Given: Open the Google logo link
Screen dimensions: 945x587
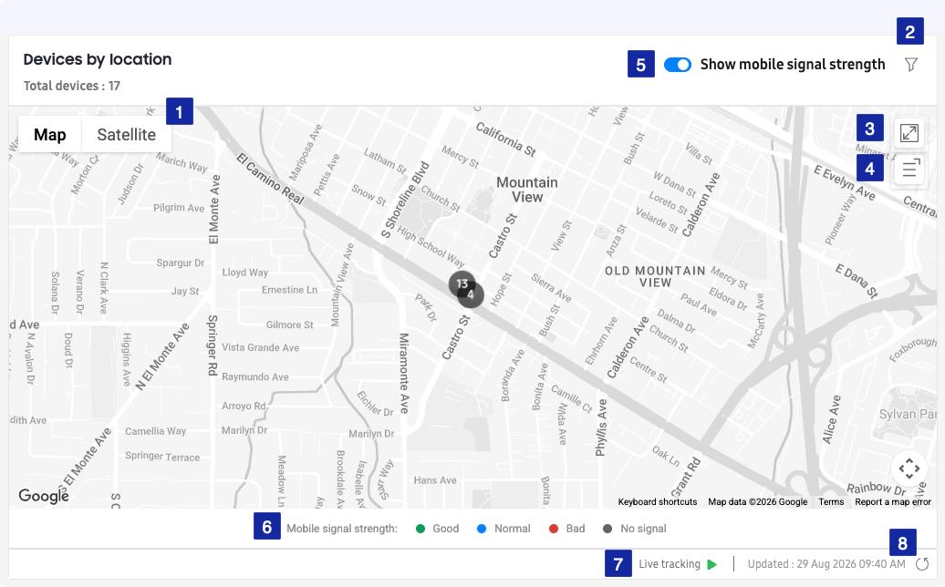Looking at the screenshot, I should tap(44, 496).
